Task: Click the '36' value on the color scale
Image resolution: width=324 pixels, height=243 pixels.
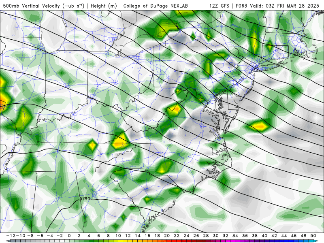Action: point(245,236)
